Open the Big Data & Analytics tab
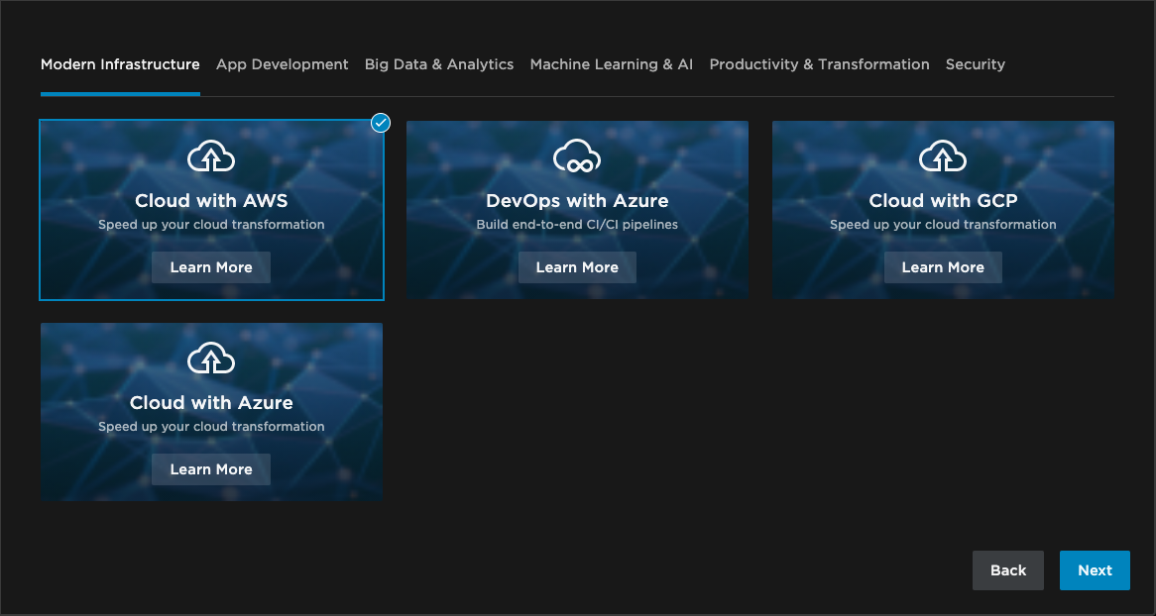1156x616 pixels. [439, 64]
